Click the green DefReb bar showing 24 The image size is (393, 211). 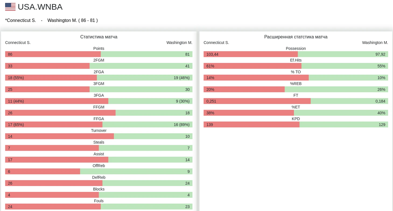coord(147,183)
